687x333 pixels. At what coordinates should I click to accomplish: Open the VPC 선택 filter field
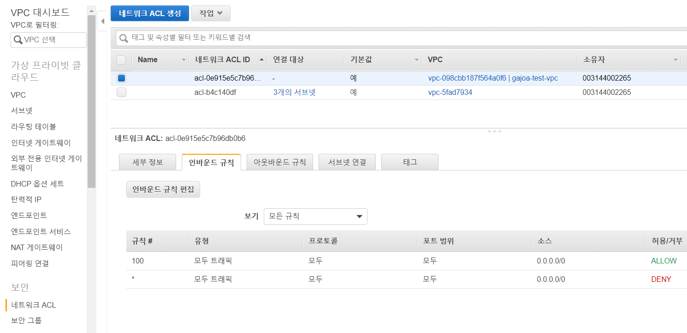48,40
